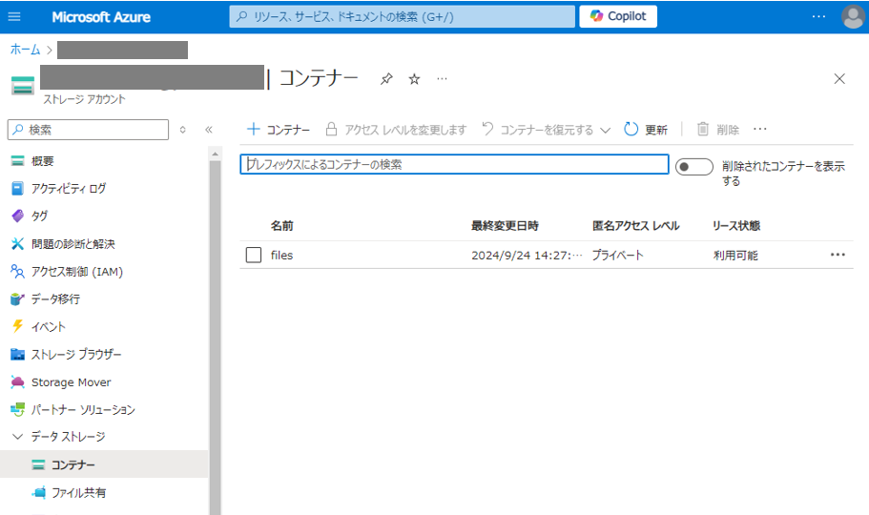Click 削除 trash button
Screen dimensions: 869x515
[717, 130]
